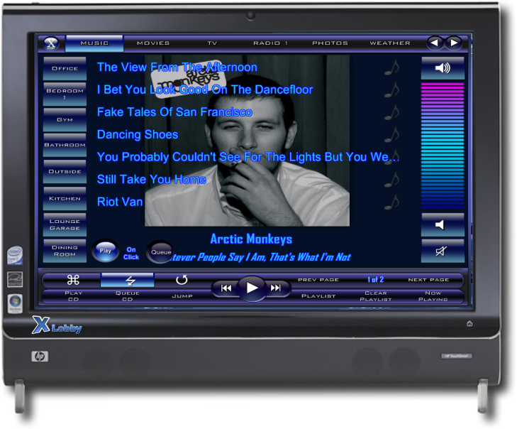Click the Queue CD lightning icon
The width and height of the screenshot is (517, 429).
pyautogui.click(x=127, y=280)
